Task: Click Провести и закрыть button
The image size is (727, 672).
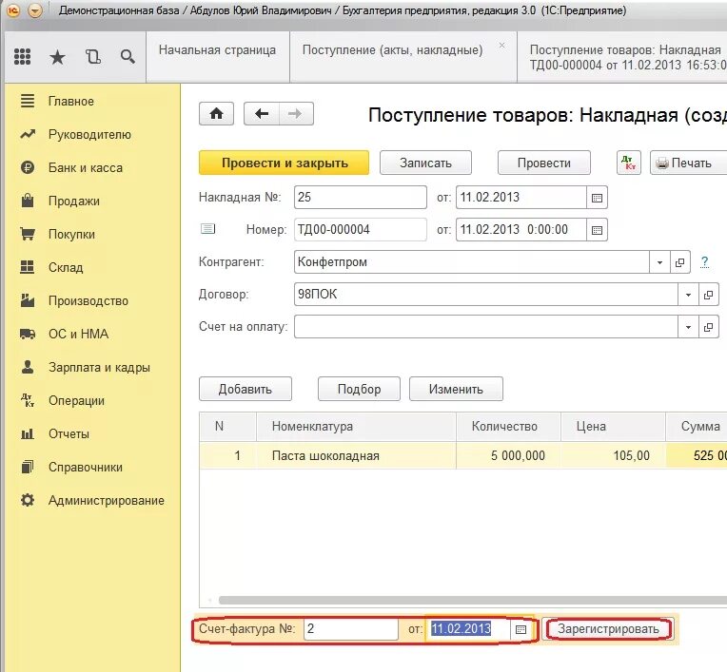Action: coord(284,163)
